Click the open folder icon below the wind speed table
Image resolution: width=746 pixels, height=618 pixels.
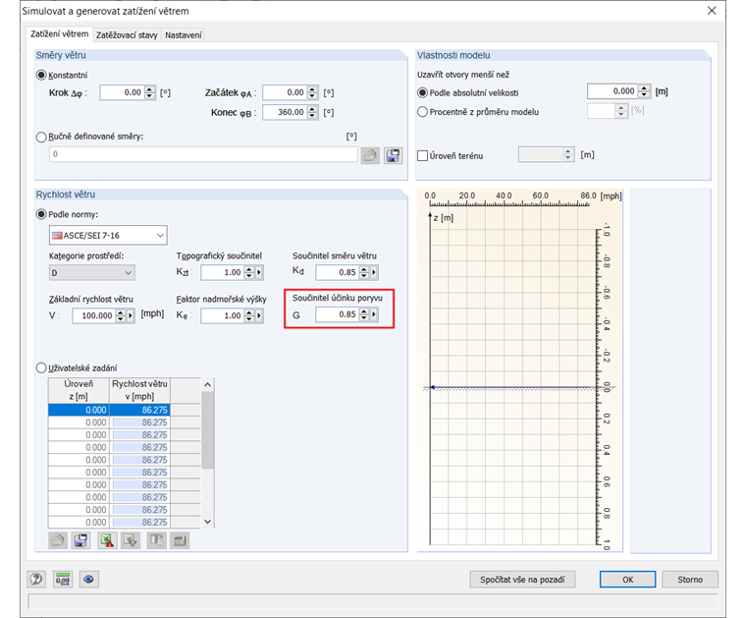(x=58, y=540)
